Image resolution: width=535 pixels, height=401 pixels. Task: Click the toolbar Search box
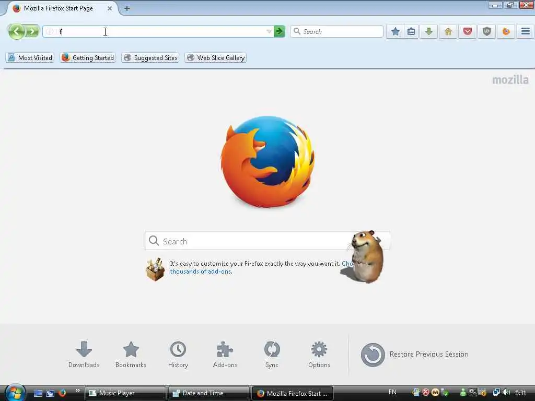[x=337, y=32]
